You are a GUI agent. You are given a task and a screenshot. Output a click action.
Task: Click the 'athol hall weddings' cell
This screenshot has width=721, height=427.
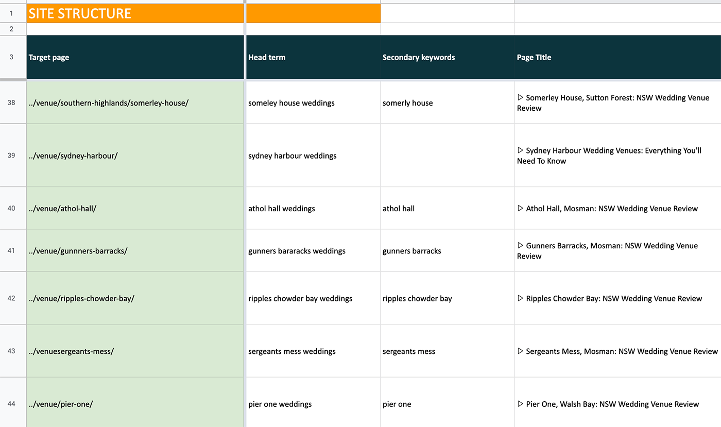pos(313,208)
